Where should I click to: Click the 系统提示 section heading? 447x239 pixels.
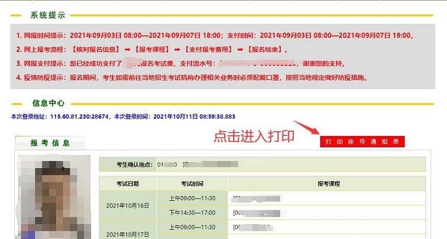[x=46, y=14]
